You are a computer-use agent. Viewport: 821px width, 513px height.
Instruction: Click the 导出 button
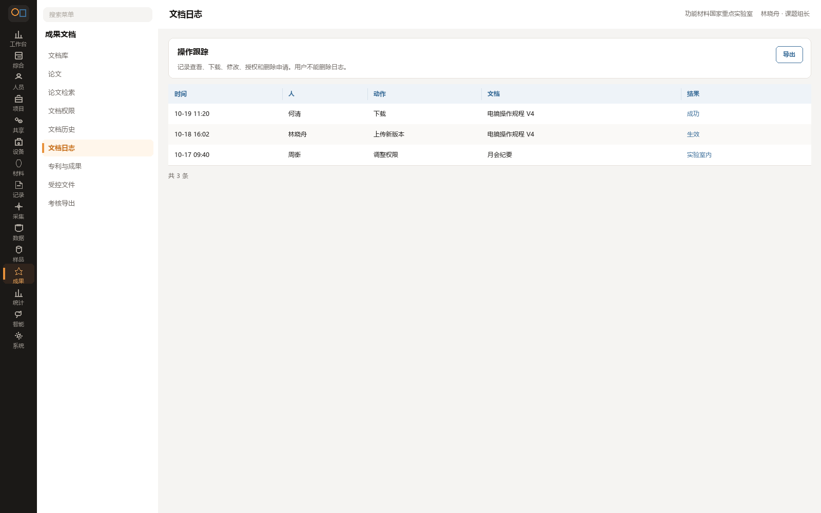(x=789, y=54)
